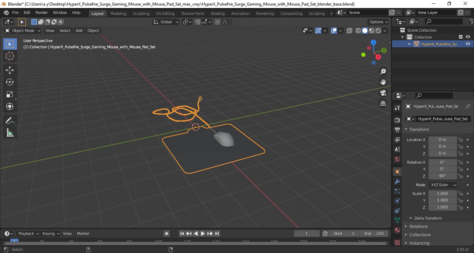
Task: Open the Object Mode dropdown
Action: [x=23, y=31]
